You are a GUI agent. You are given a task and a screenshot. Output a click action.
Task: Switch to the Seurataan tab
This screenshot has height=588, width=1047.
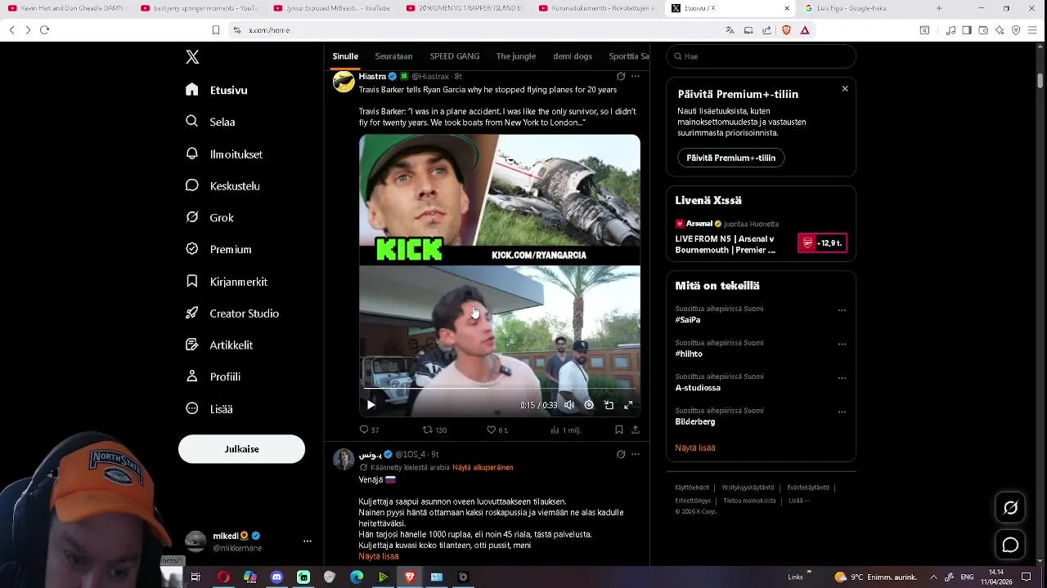click(393, 56)
